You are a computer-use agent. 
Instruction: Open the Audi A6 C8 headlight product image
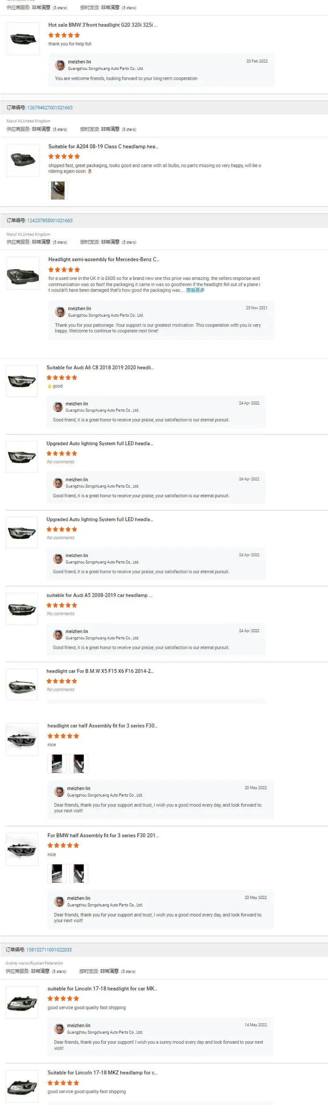(22, 381)
